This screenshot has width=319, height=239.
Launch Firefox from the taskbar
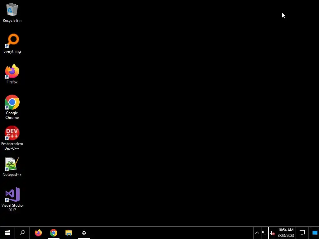38,233
